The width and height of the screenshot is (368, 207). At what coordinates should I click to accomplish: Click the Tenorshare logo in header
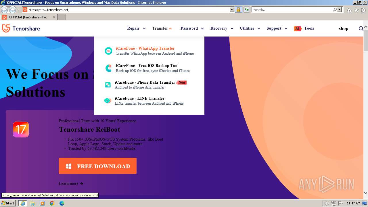21,28
